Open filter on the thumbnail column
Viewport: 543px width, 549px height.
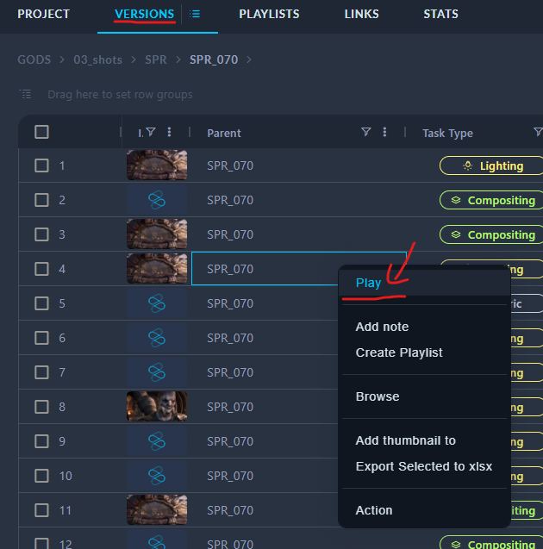[x=151, y=132]
